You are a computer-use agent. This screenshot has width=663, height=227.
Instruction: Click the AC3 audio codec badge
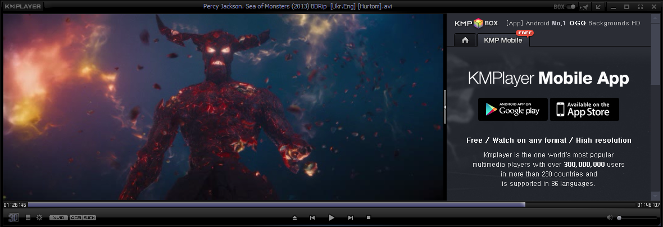pos(76,217)
